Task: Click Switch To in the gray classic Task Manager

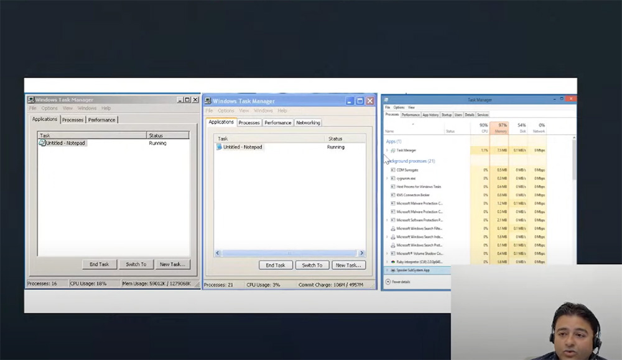Action: click(136, 264)
